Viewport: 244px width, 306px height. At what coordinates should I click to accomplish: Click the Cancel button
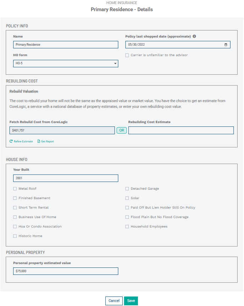[x=114, y=301]
